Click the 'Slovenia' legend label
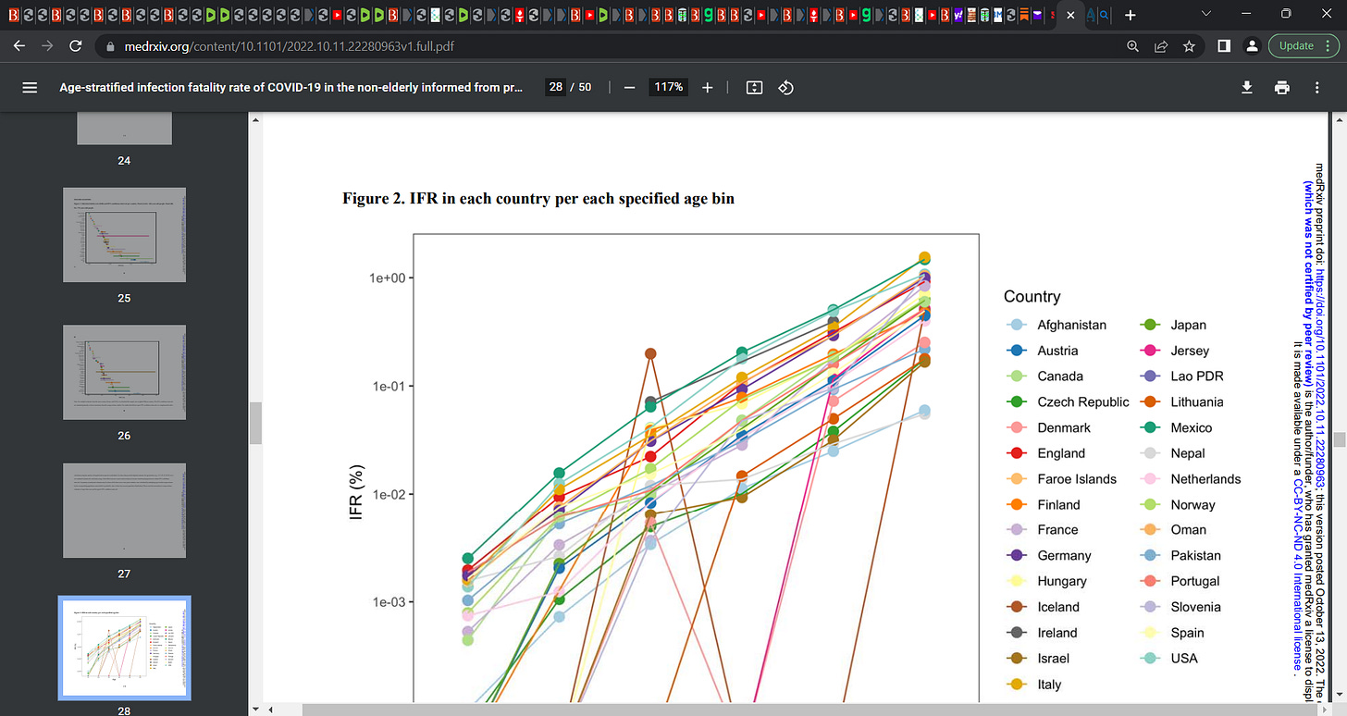This screenshot has height=716, width=1347. coord(1195,607)
